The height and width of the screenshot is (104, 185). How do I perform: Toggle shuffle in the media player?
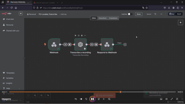tap(76, 99)
